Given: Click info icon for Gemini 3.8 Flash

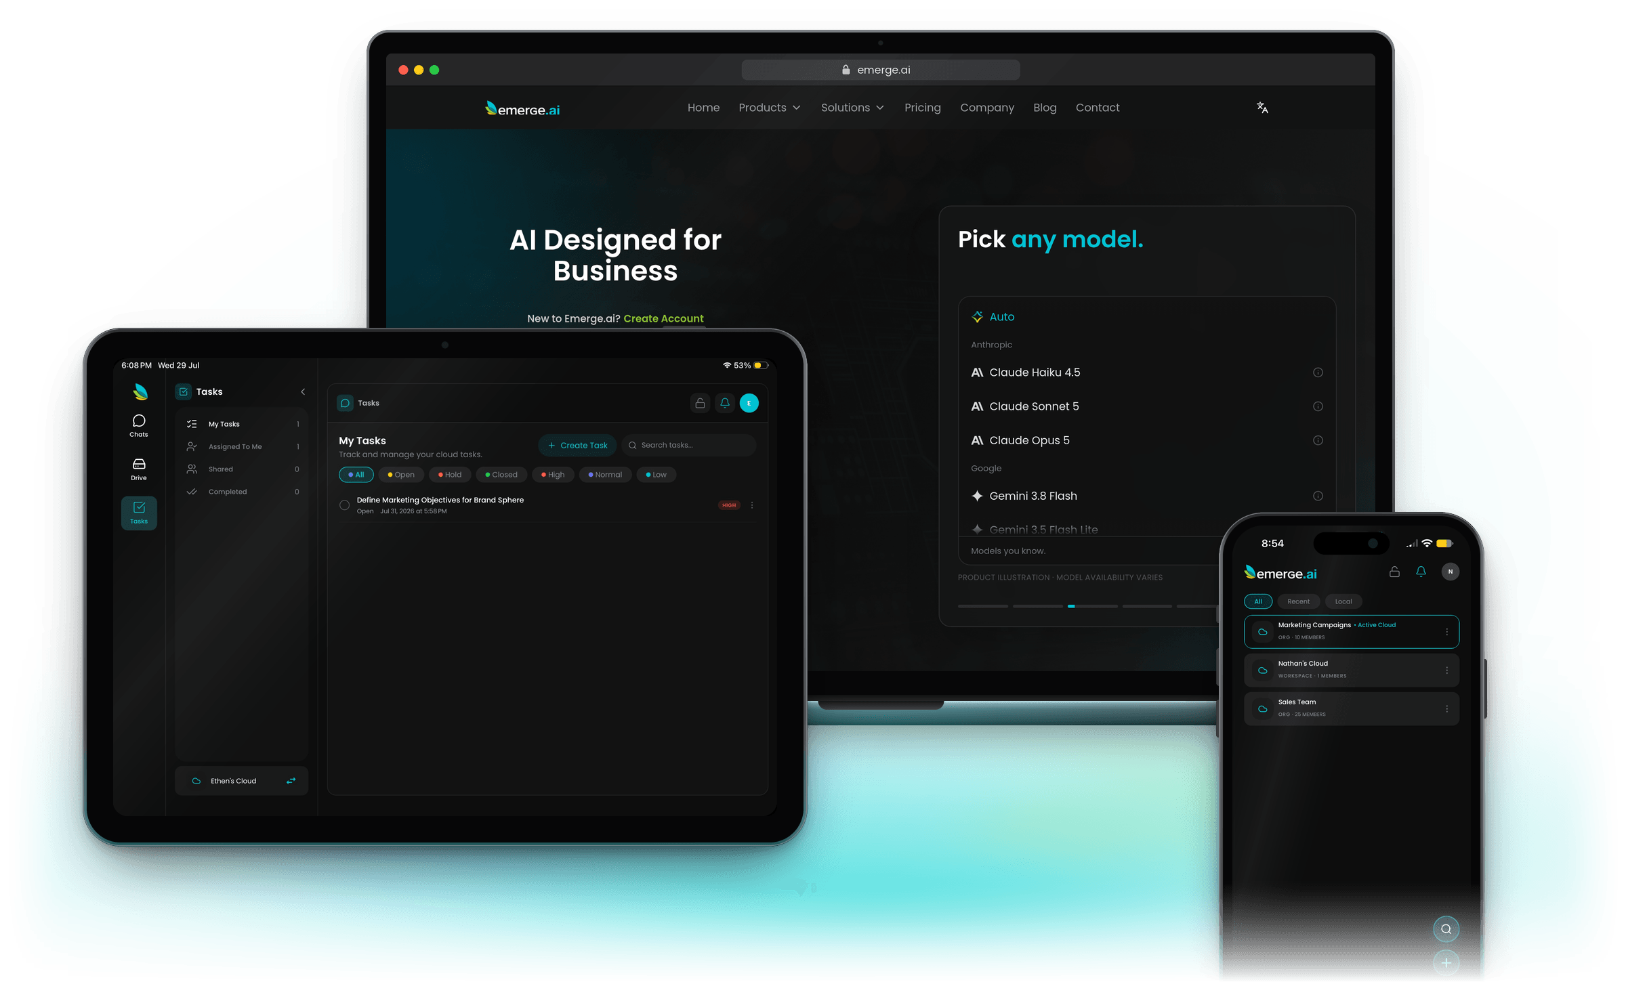Looking at the screenshot, I should pos(1318,496).
